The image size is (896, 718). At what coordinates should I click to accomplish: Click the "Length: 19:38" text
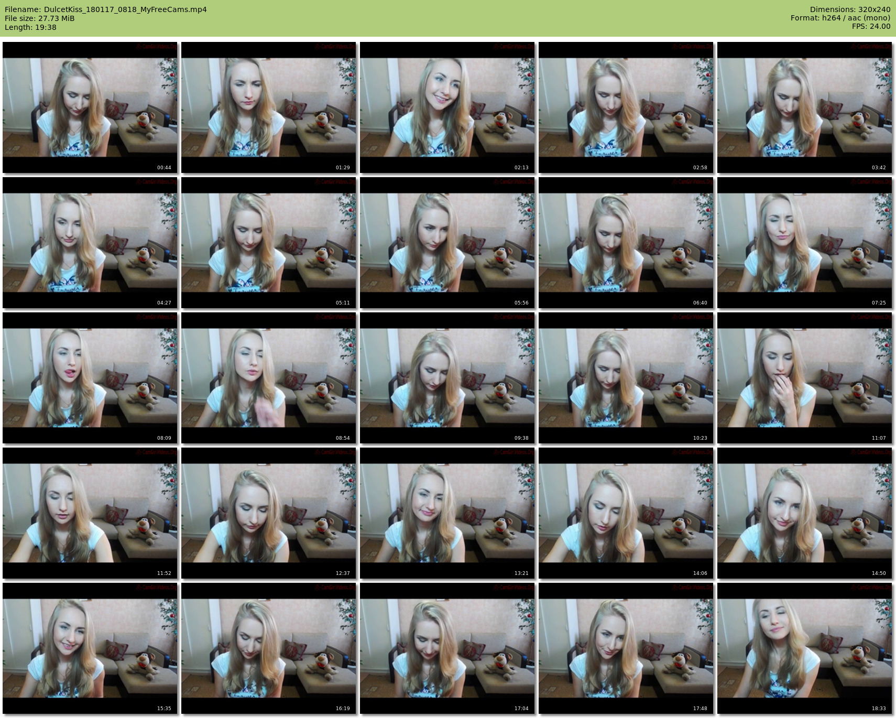coord(30,27)
